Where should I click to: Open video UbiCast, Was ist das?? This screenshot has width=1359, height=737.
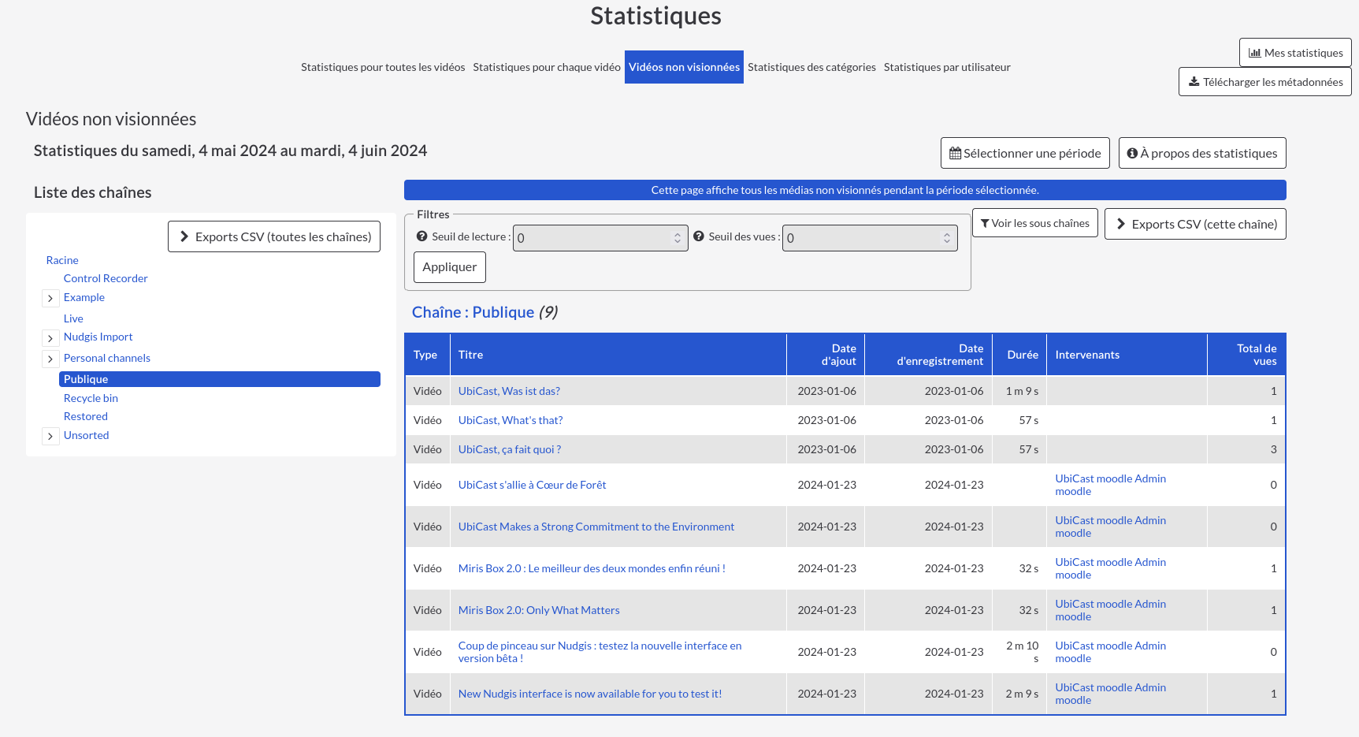509,391
